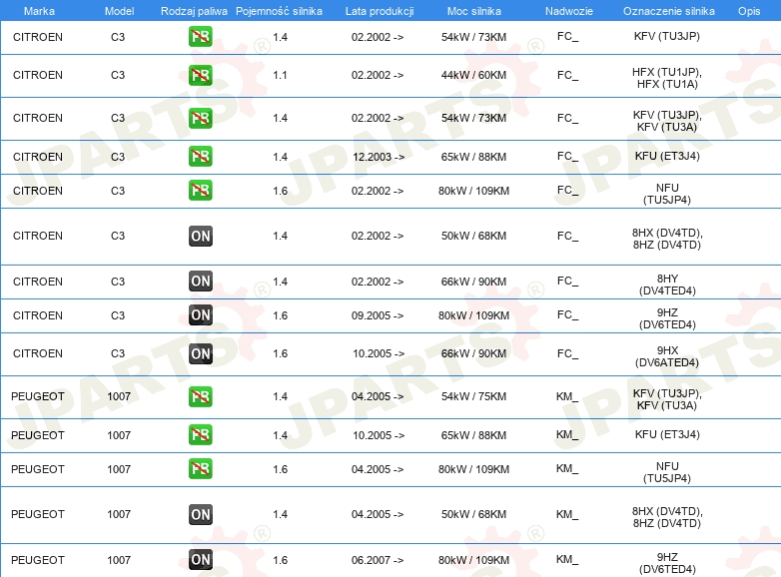Select the 12.2003 -> production date cell

[379, 157]
